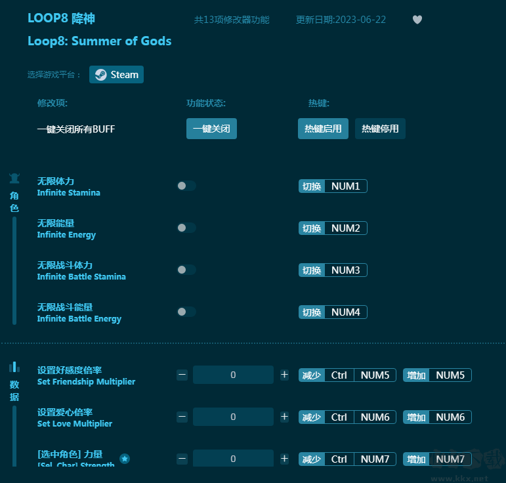Select the Steam platform button
Image resolution: width=506 pixels, height=483 pixels.
point(117,75)
